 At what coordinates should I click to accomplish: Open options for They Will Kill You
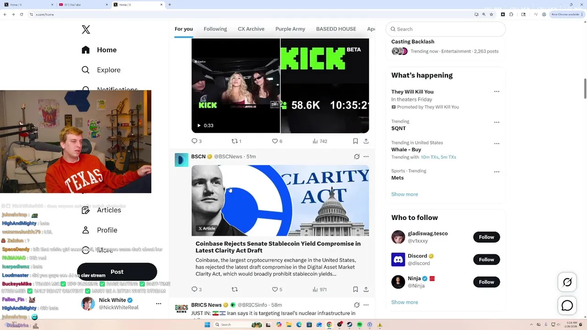(x=497, y=92)
